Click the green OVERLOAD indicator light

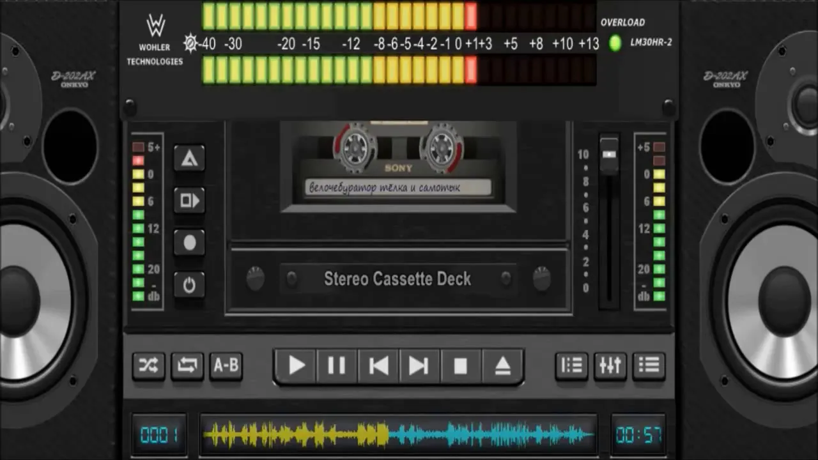pyautogui.click(x=615, y=43)
